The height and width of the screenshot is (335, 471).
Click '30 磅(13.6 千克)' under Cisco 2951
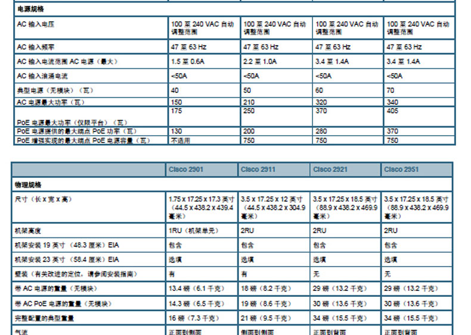click(x=411, y=304)
